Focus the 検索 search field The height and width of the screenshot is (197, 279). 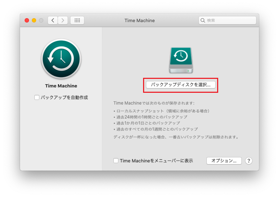point(227,20)
